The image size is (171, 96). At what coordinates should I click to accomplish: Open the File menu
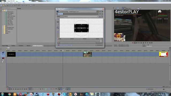(1, 3)
